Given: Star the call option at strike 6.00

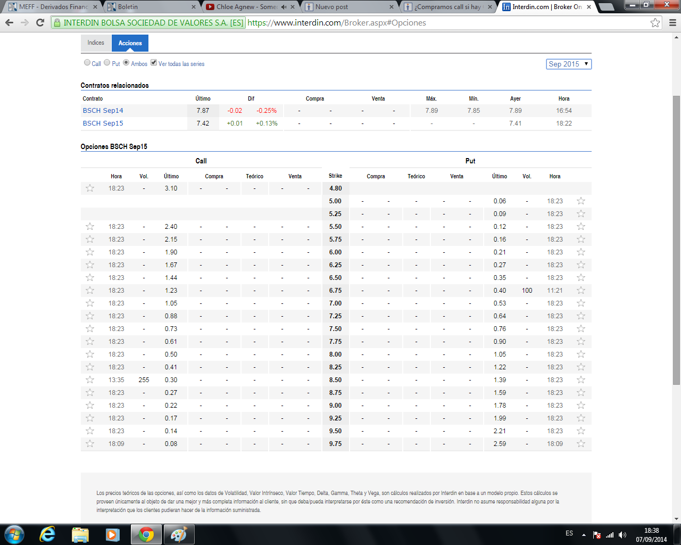Looking at the screenshot, I should 90,252.
